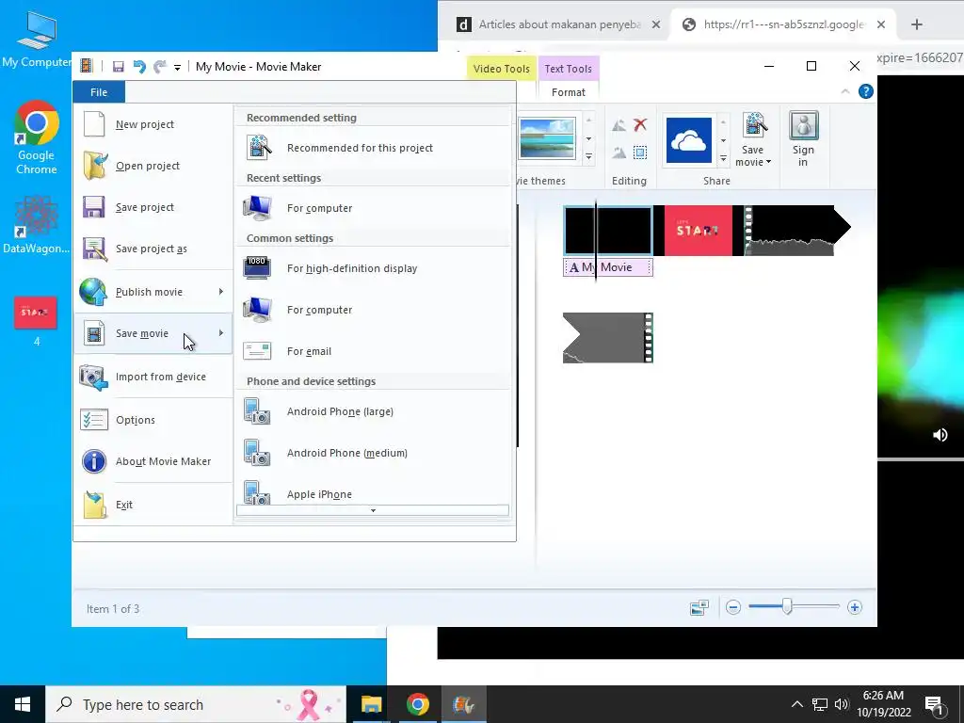Select New project in File menu
Image resolution: width=964 pixels, height=723 pixels.
click(x=153, y=124)
